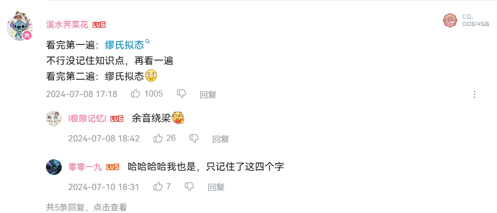Like the 余音绕梁 reply

point(158,138)
